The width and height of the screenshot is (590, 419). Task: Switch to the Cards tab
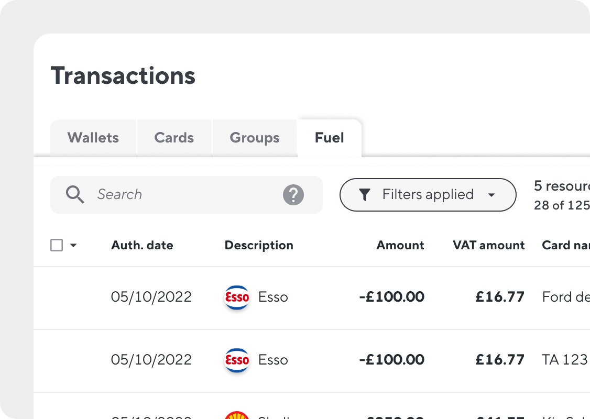coord(174,138)
